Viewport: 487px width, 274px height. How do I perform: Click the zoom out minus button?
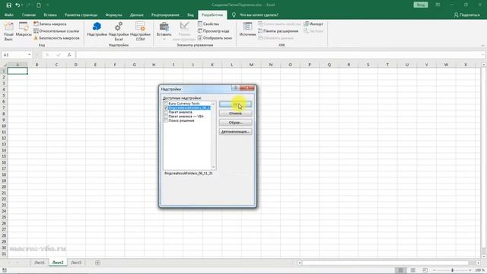pyautogui.click(x=434, y=270)
